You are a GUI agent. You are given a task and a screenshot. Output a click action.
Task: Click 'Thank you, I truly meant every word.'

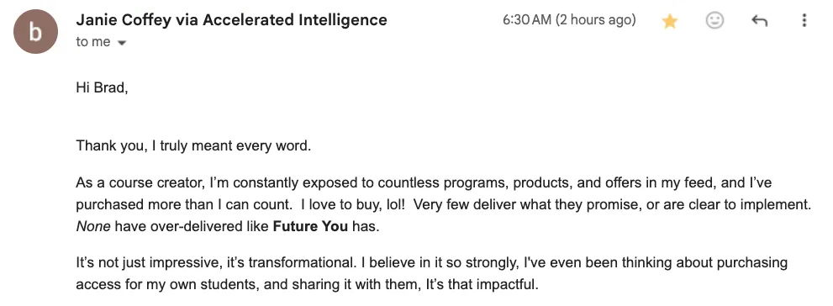click(193, 145)
